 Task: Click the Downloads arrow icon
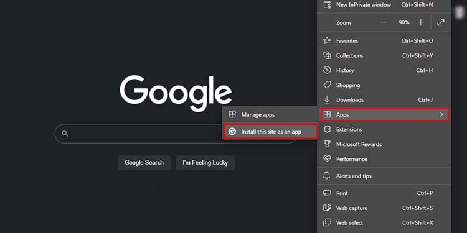pyautogui.click(x=327, y=100)
